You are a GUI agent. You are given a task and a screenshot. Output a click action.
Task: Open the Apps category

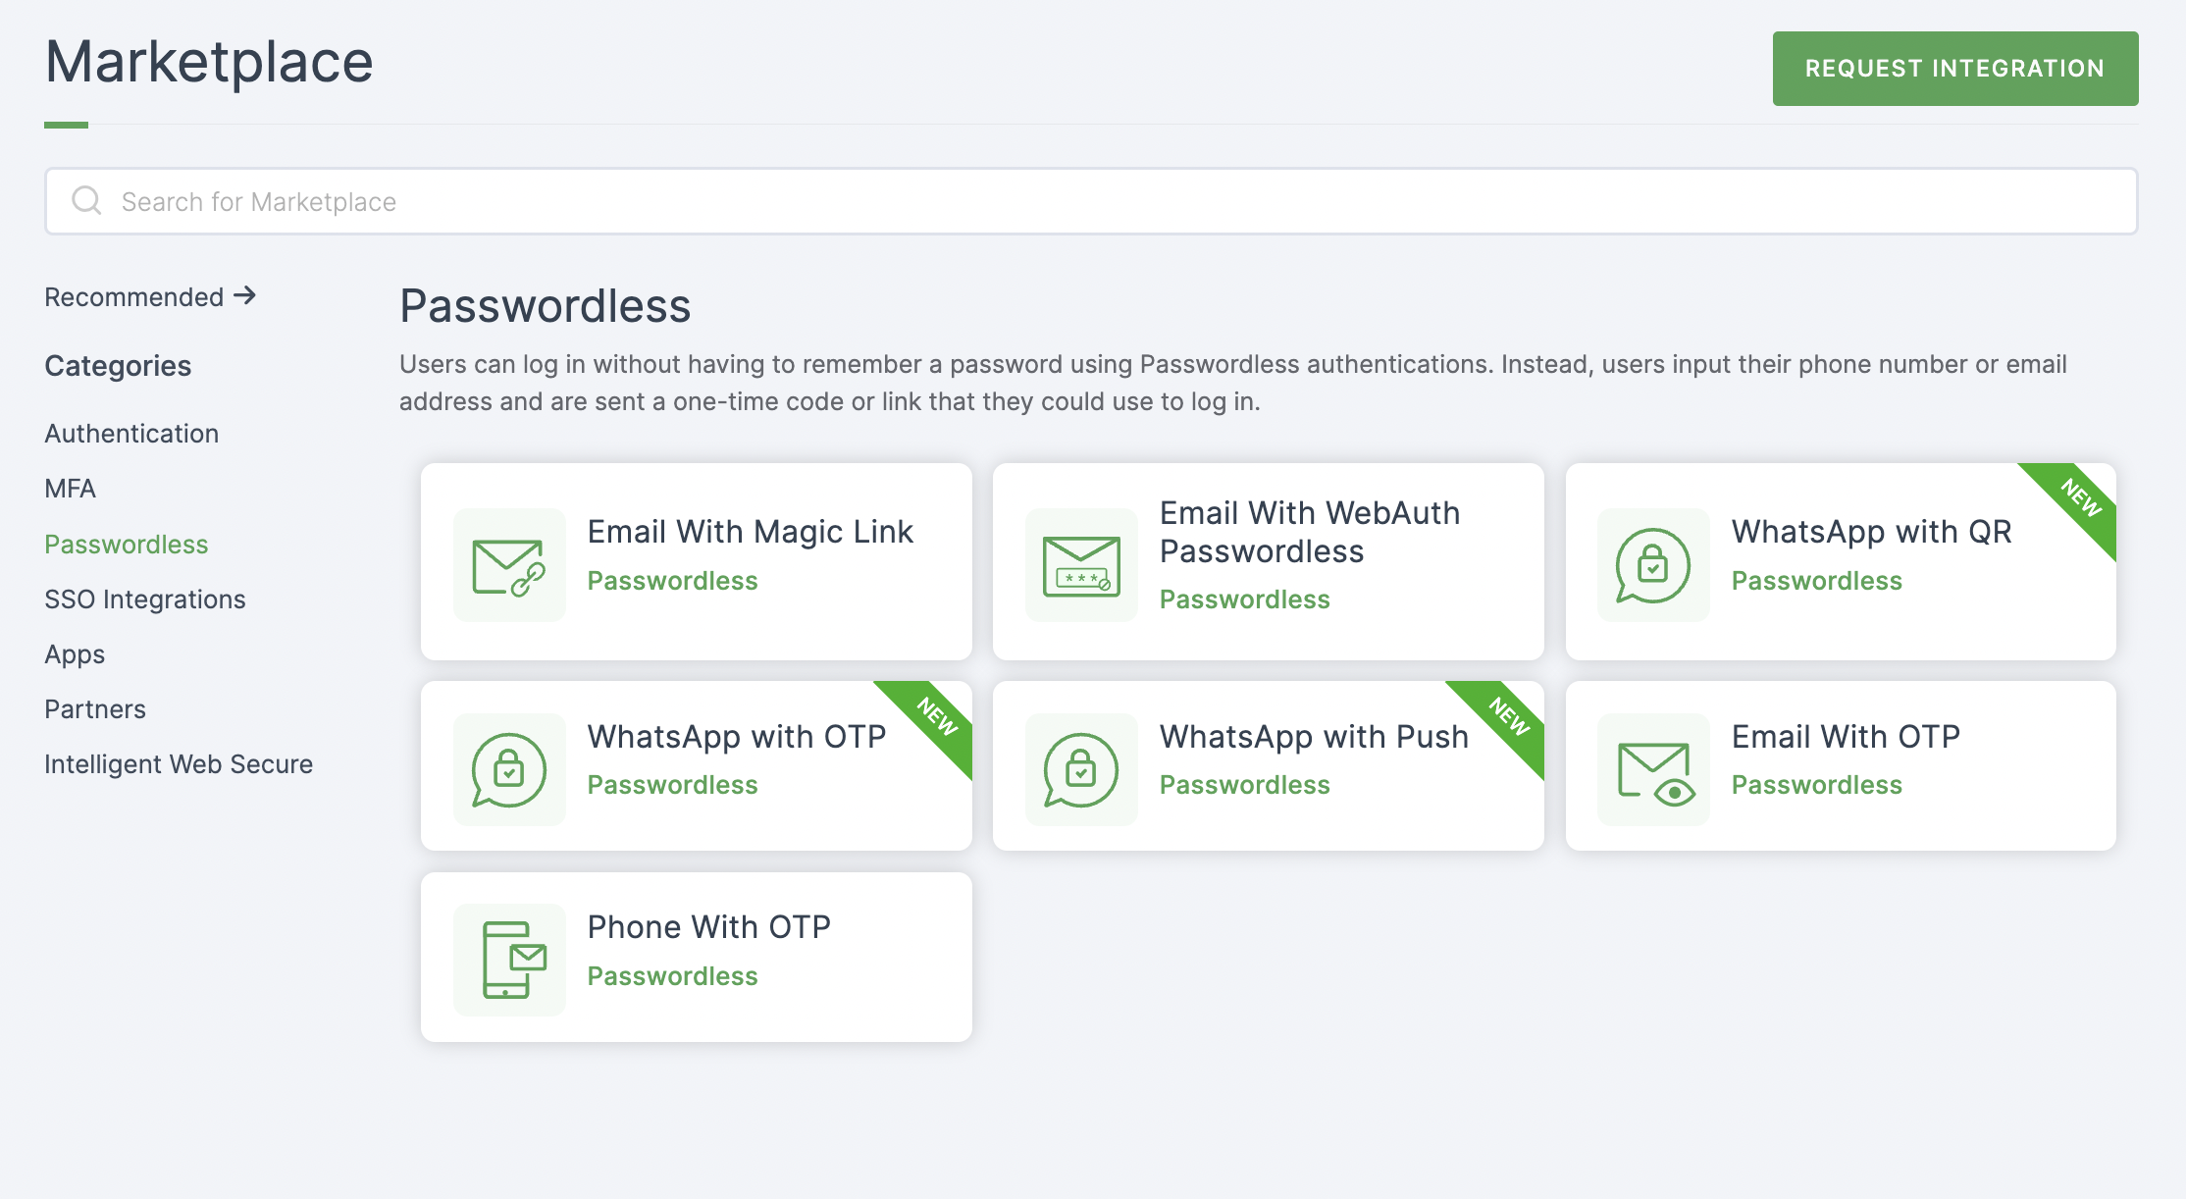click(x=74, y=652)
